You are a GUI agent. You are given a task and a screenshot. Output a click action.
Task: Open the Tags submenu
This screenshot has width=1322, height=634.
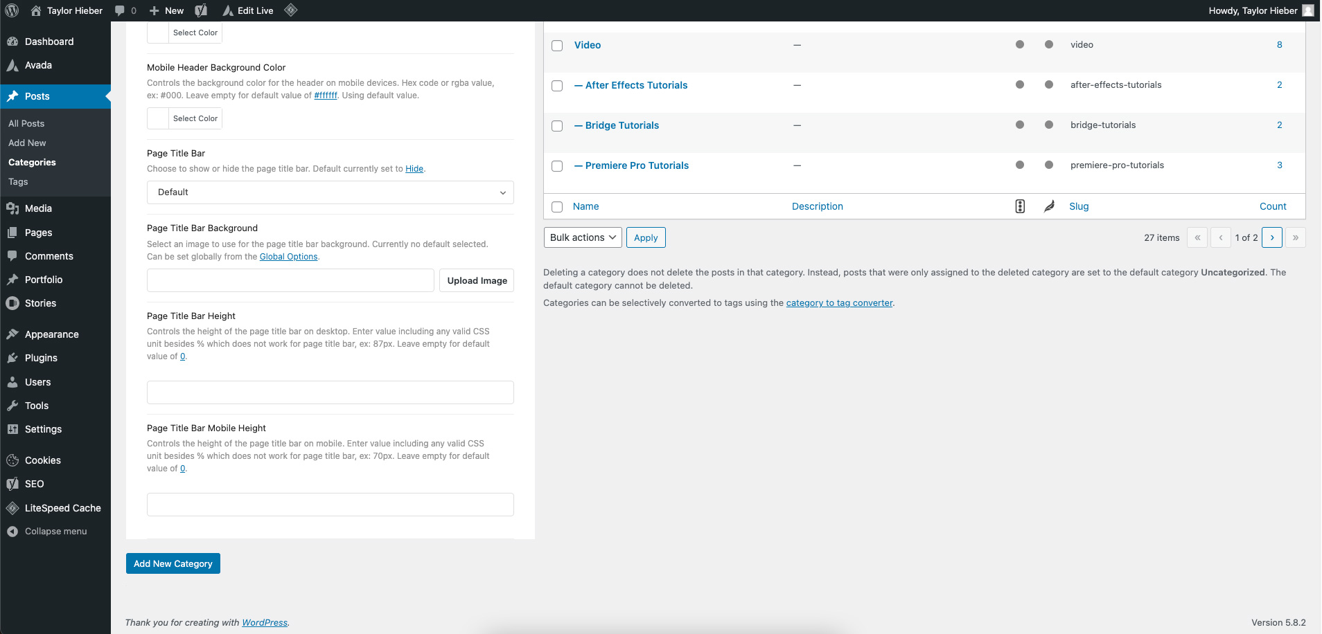point(18,181)
